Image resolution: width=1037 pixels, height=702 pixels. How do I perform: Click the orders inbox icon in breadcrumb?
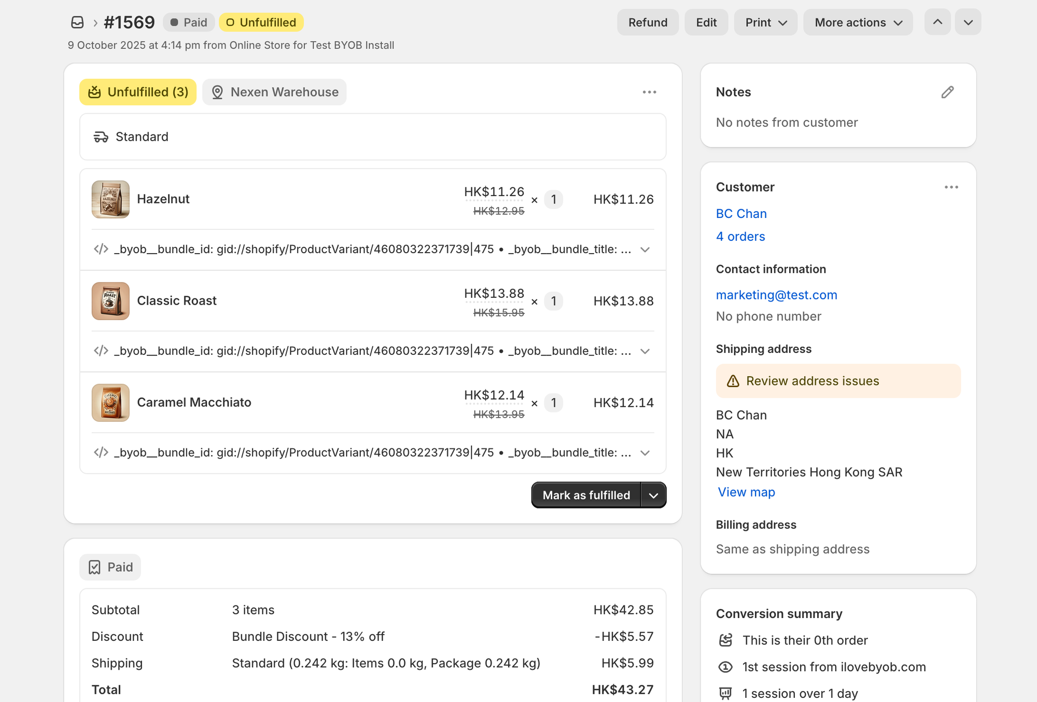tap(77, 22)
